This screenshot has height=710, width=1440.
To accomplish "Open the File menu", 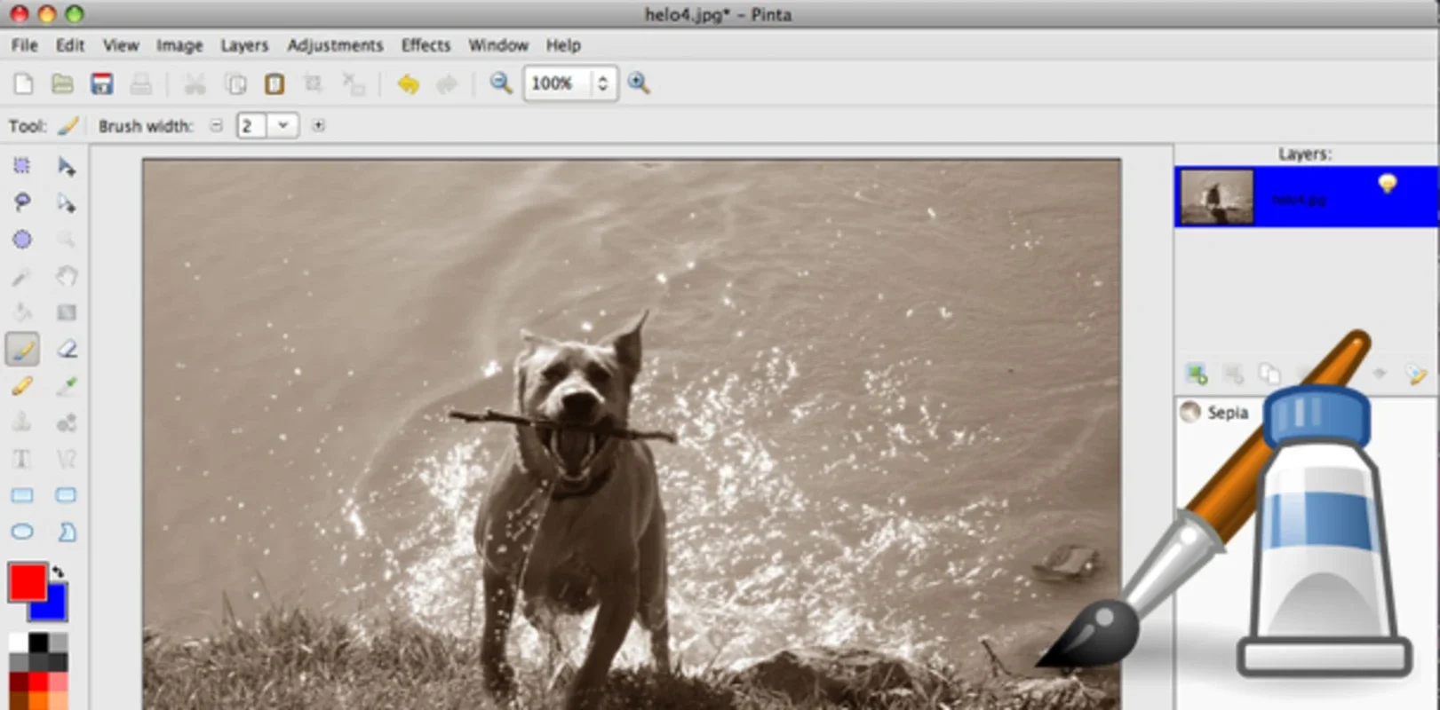I will (x=24, y=45).
